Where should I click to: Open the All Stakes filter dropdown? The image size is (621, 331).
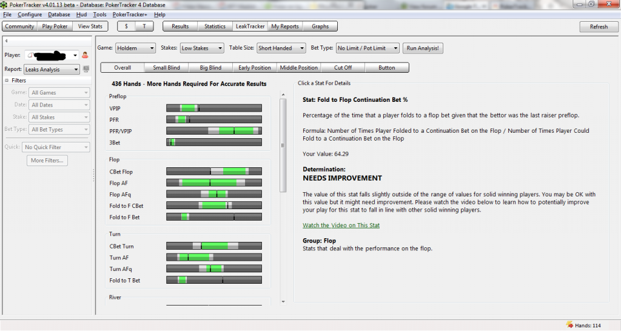[x=59, y=117]
